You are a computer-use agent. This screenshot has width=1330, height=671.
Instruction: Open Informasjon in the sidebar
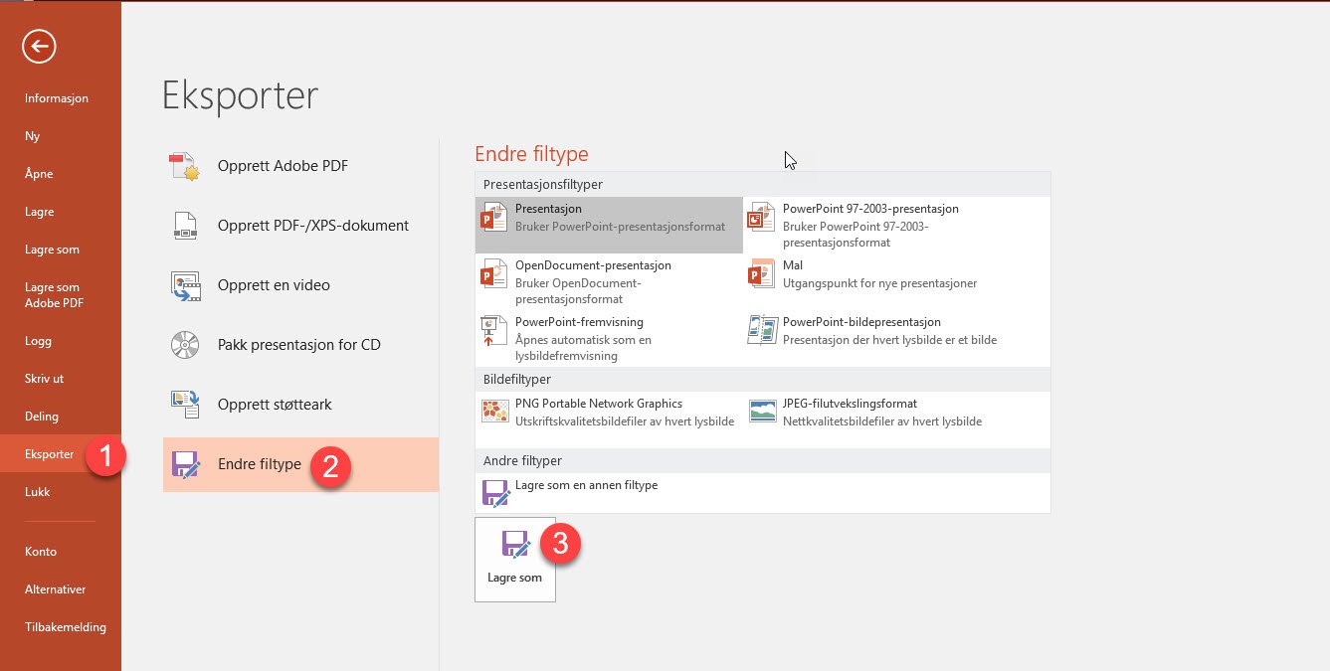coord(57,98)
